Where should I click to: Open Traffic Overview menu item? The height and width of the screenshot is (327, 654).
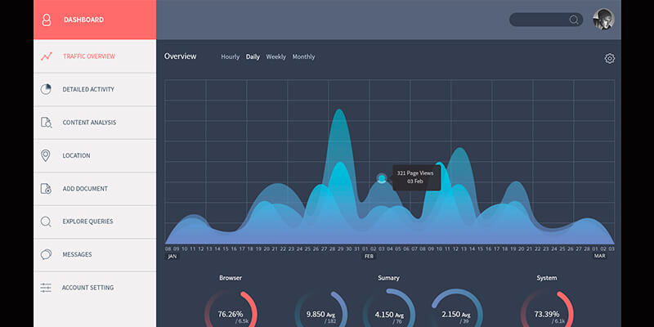[x=95, y=56]
